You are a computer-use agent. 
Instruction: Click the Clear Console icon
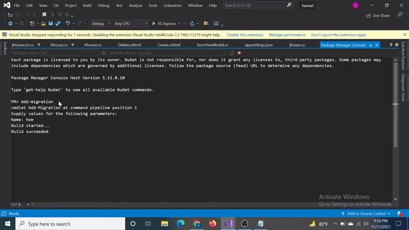tap(232, 53)
